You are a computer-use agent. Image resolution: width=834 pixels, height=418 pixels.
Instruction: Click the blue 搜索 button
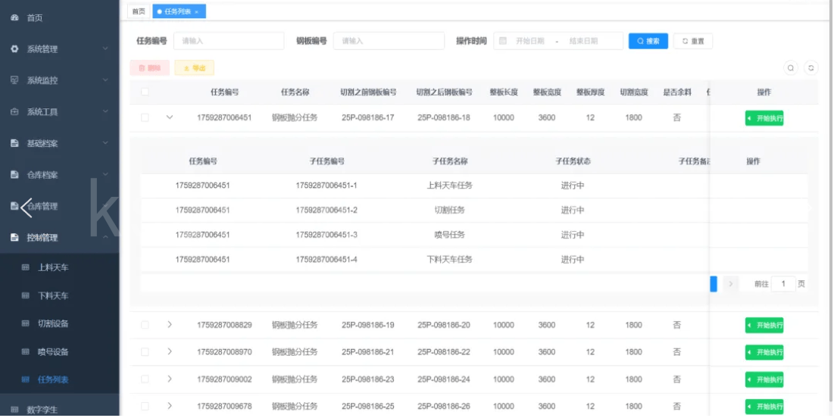tap(648, 41)
